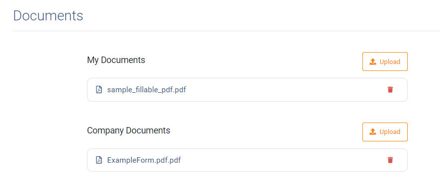This screenshot has height=191, width=440.
Task: Click the Documents page title
Action: 48,15
